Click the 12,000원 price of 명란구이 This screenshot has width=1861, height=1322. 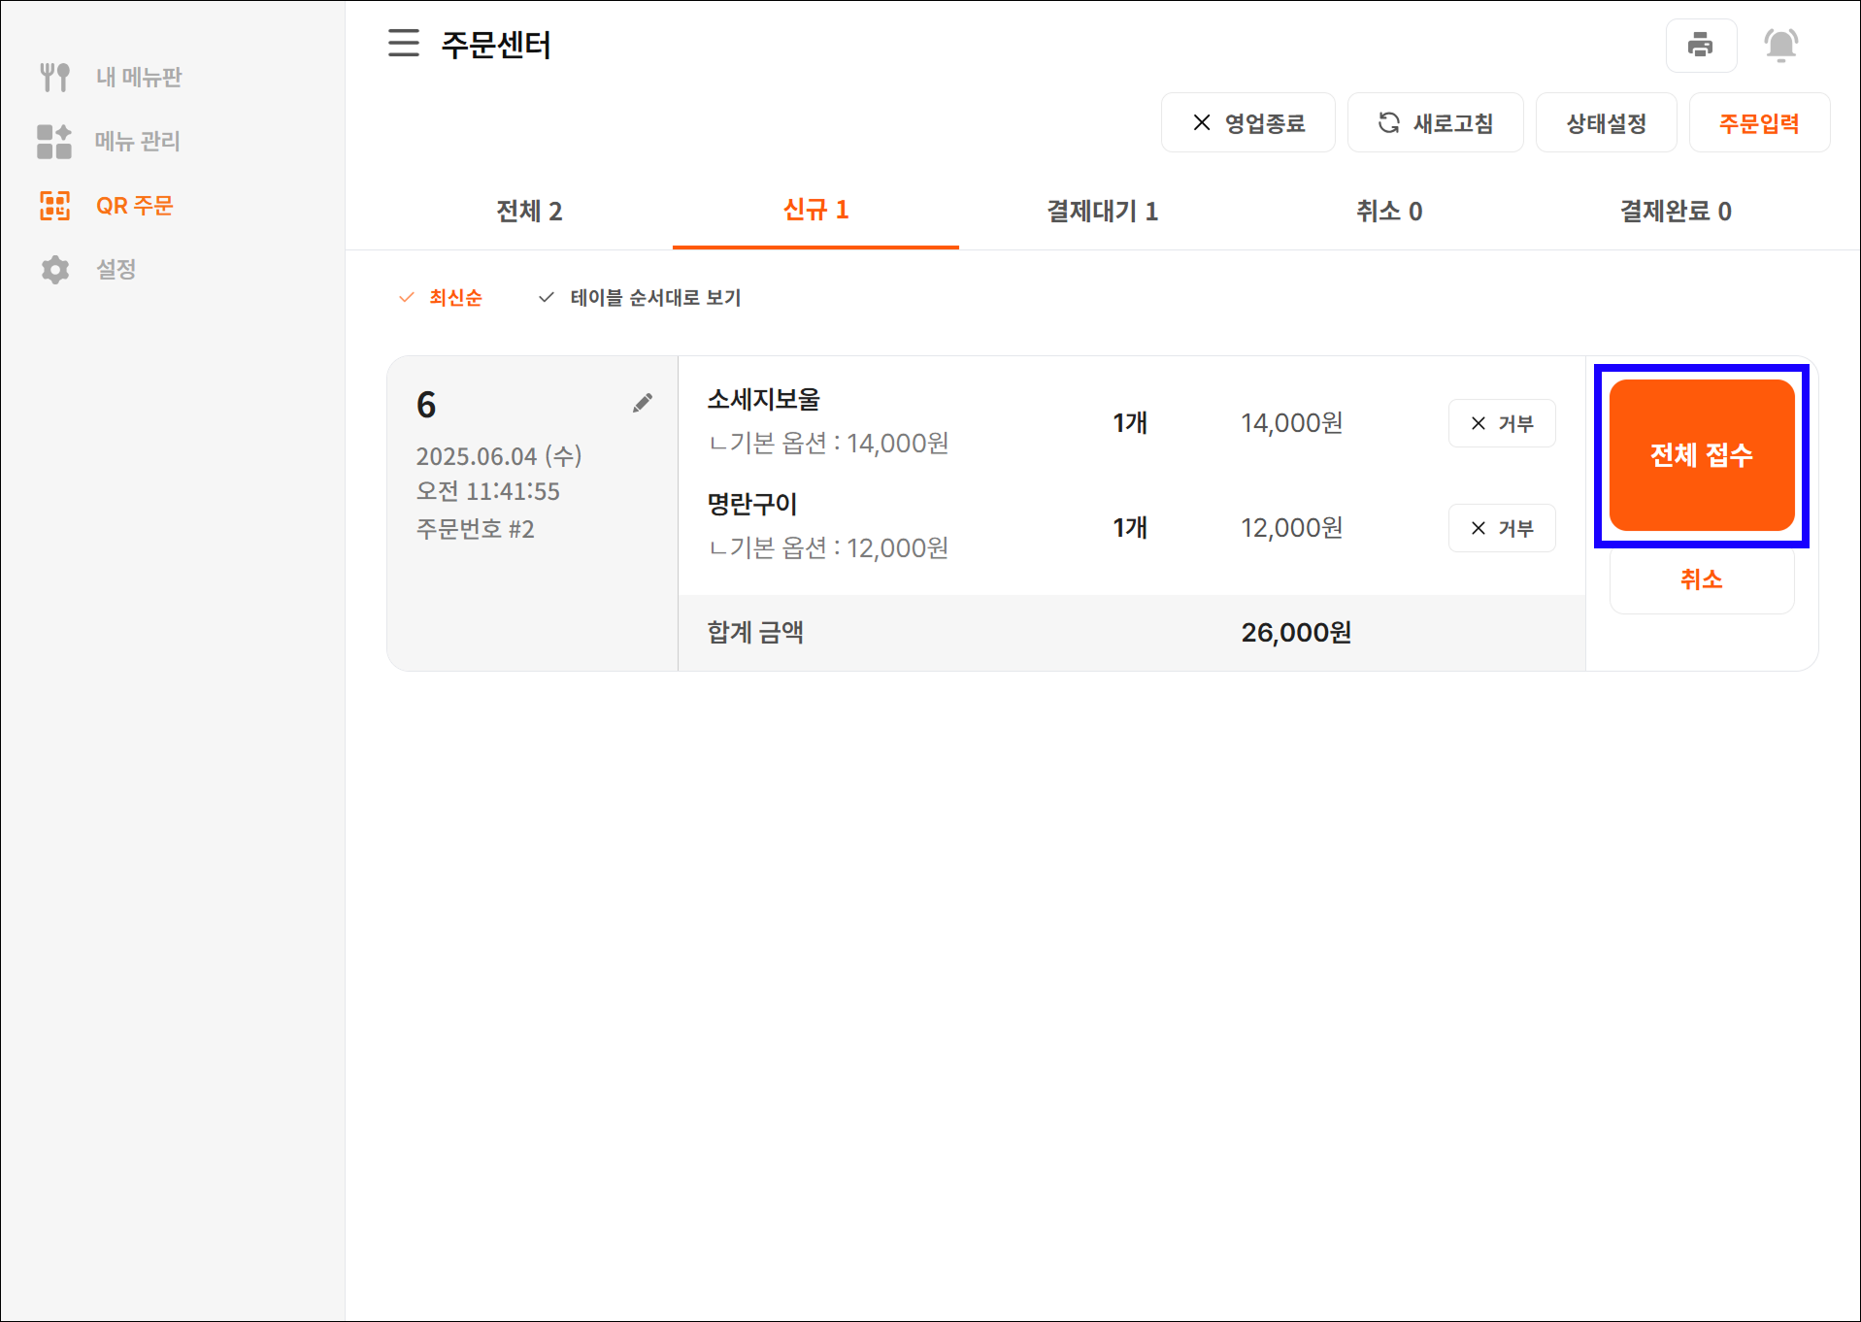pyautogui.click(x=1292, y=528)
